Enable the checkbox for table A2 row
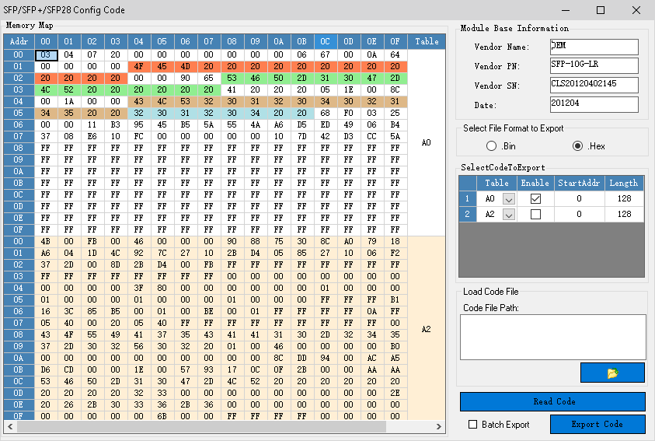This screenshot has height=441, width=655. [535, 214]
